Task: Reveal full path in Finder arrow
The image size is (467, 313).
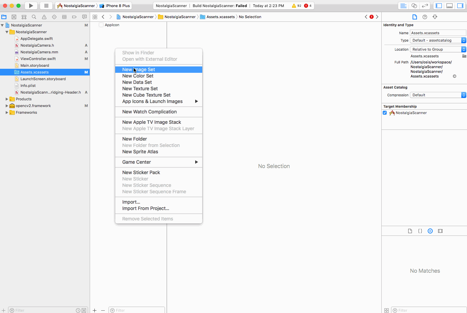Action: (455, 76)
